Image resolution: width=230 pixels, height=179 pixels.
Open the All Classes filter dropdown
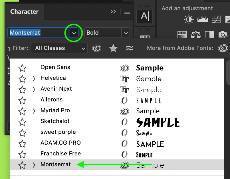[59, 48]
